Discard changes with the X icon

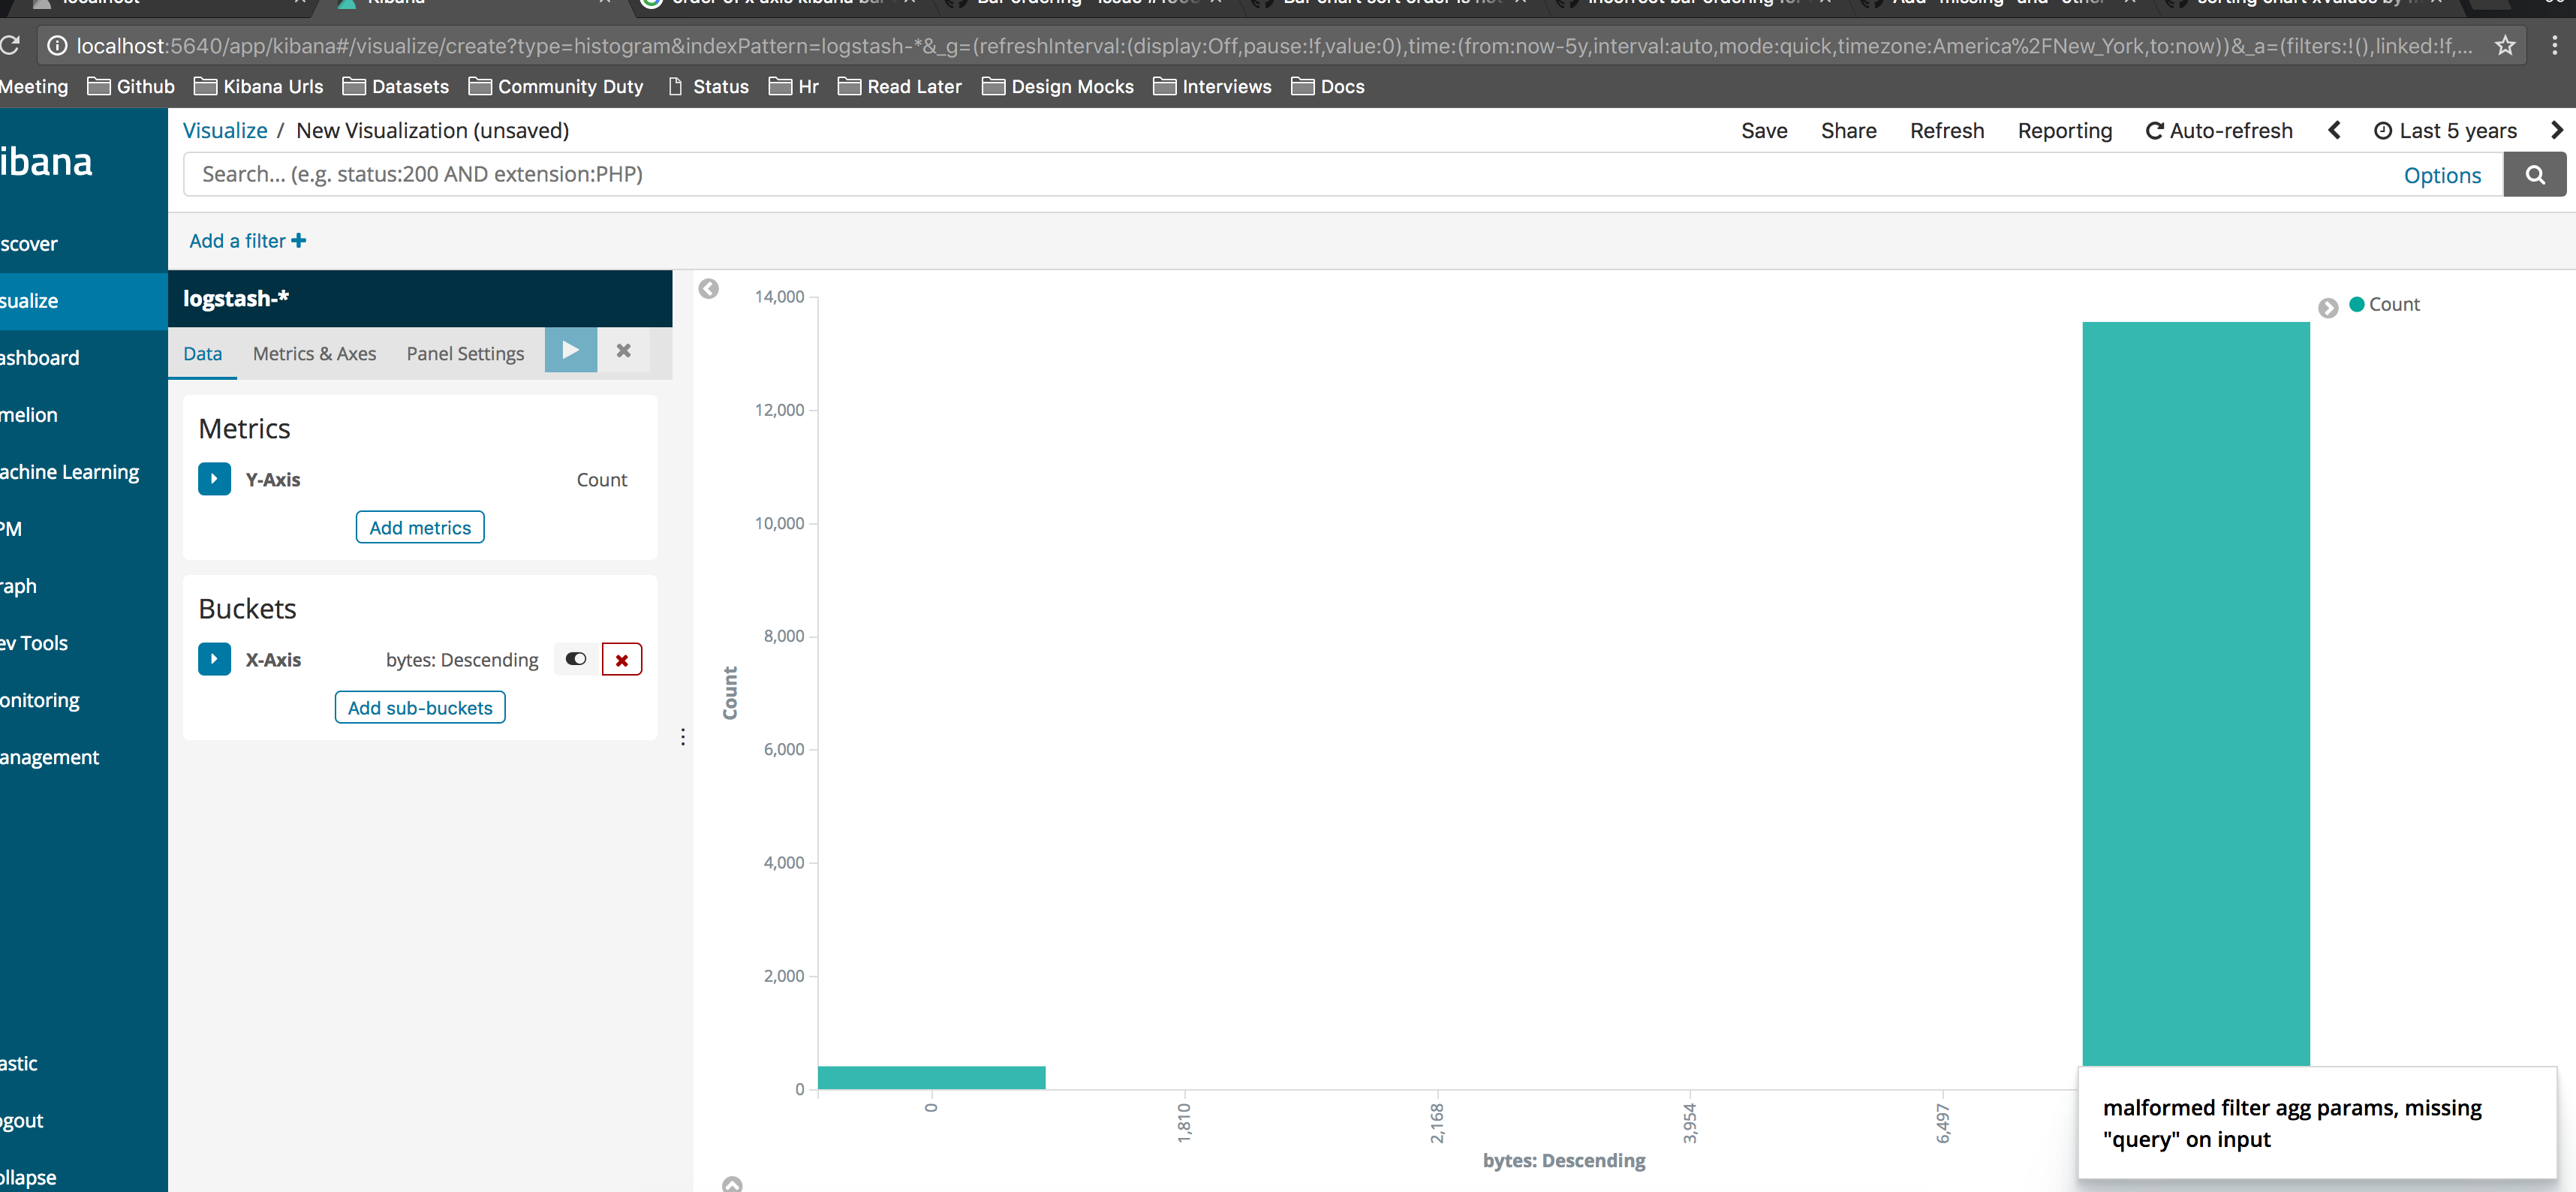pos(623,351)
